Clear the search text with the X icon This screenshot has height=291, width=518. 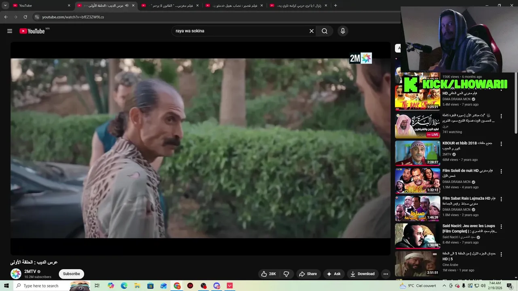[x=312, y=31]
